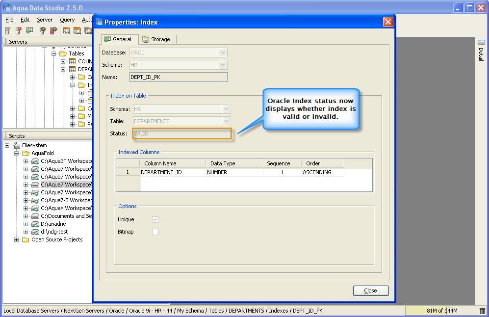Click the DEPAR table icon in Servers tree
This screenshot has height=317, width=489.
coord(73,69)
